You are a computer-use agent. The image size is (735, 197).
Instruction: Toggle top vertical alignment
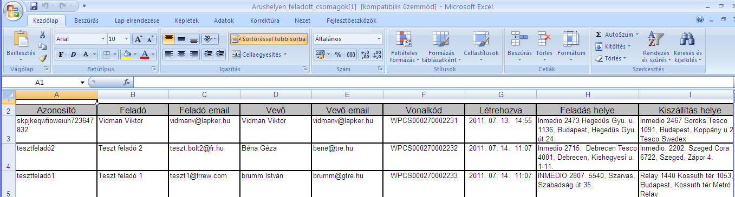pyautogui.click(x=168, y=39)
